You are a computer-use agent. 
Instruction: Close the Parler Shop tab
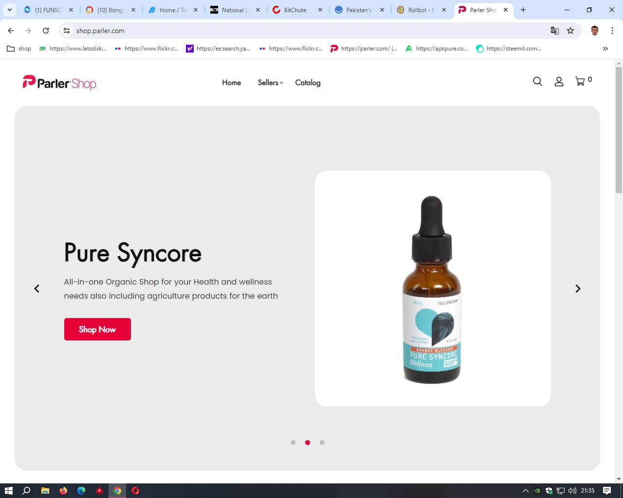click(x=506, y=10)
